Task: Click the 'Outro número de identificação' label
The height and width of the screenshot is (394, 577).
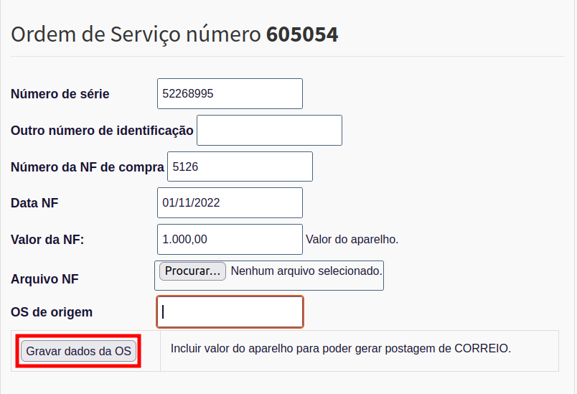Action: pos(102,130)
